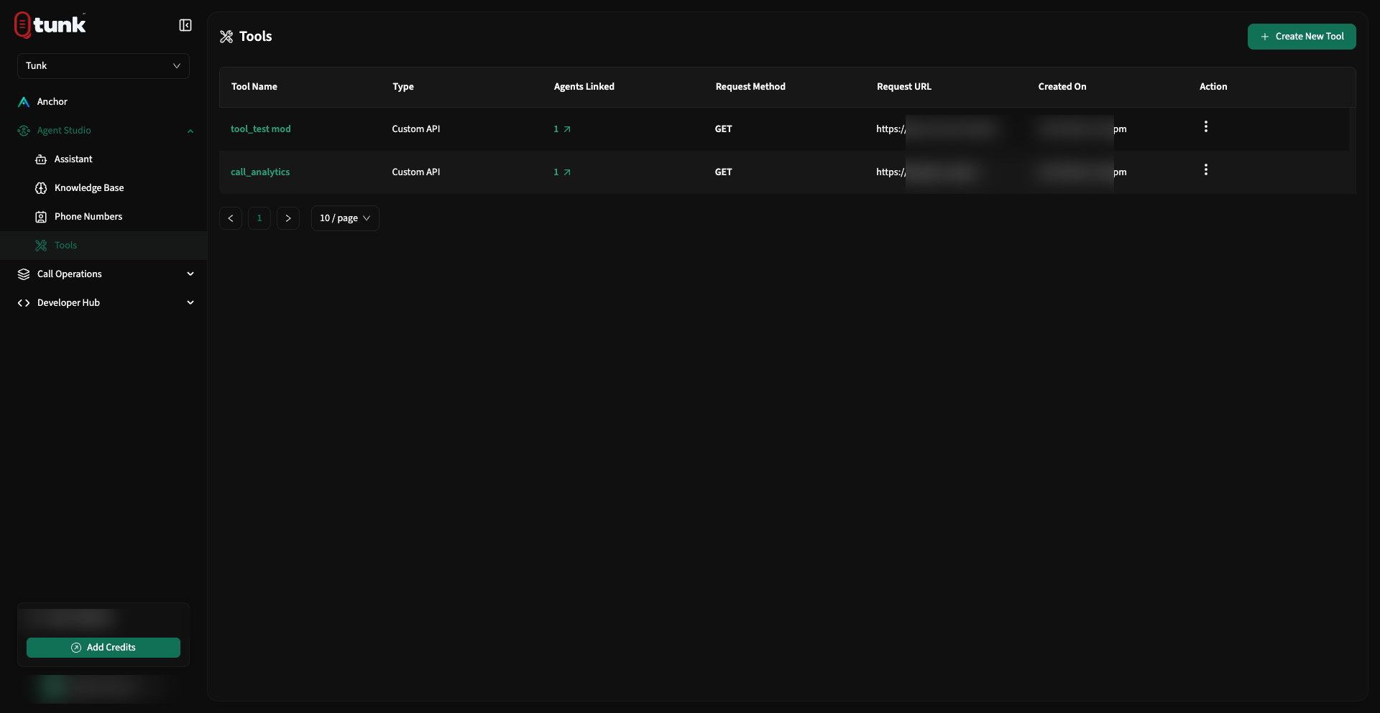Open the call_analytics tool link
1380x713 pixels.
pyautogui.click(x=260, y=172)
